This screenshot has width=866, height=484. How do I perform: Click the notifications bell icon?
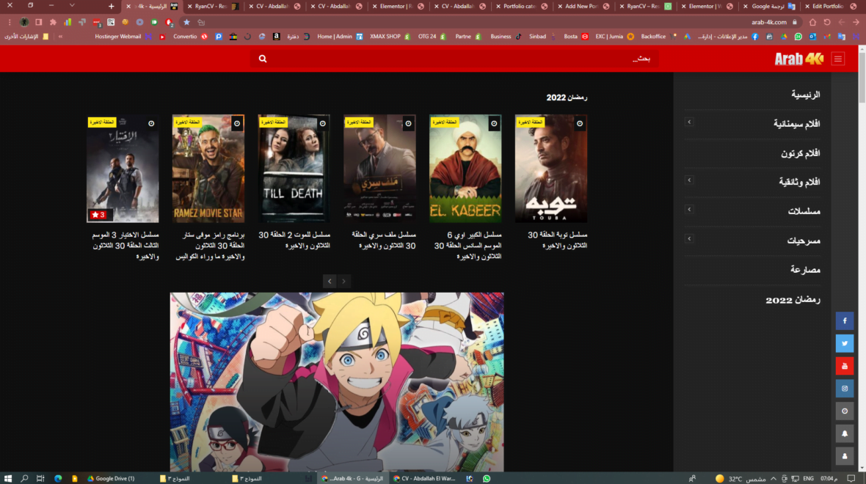pyautogui.click(x=845, y=433)
